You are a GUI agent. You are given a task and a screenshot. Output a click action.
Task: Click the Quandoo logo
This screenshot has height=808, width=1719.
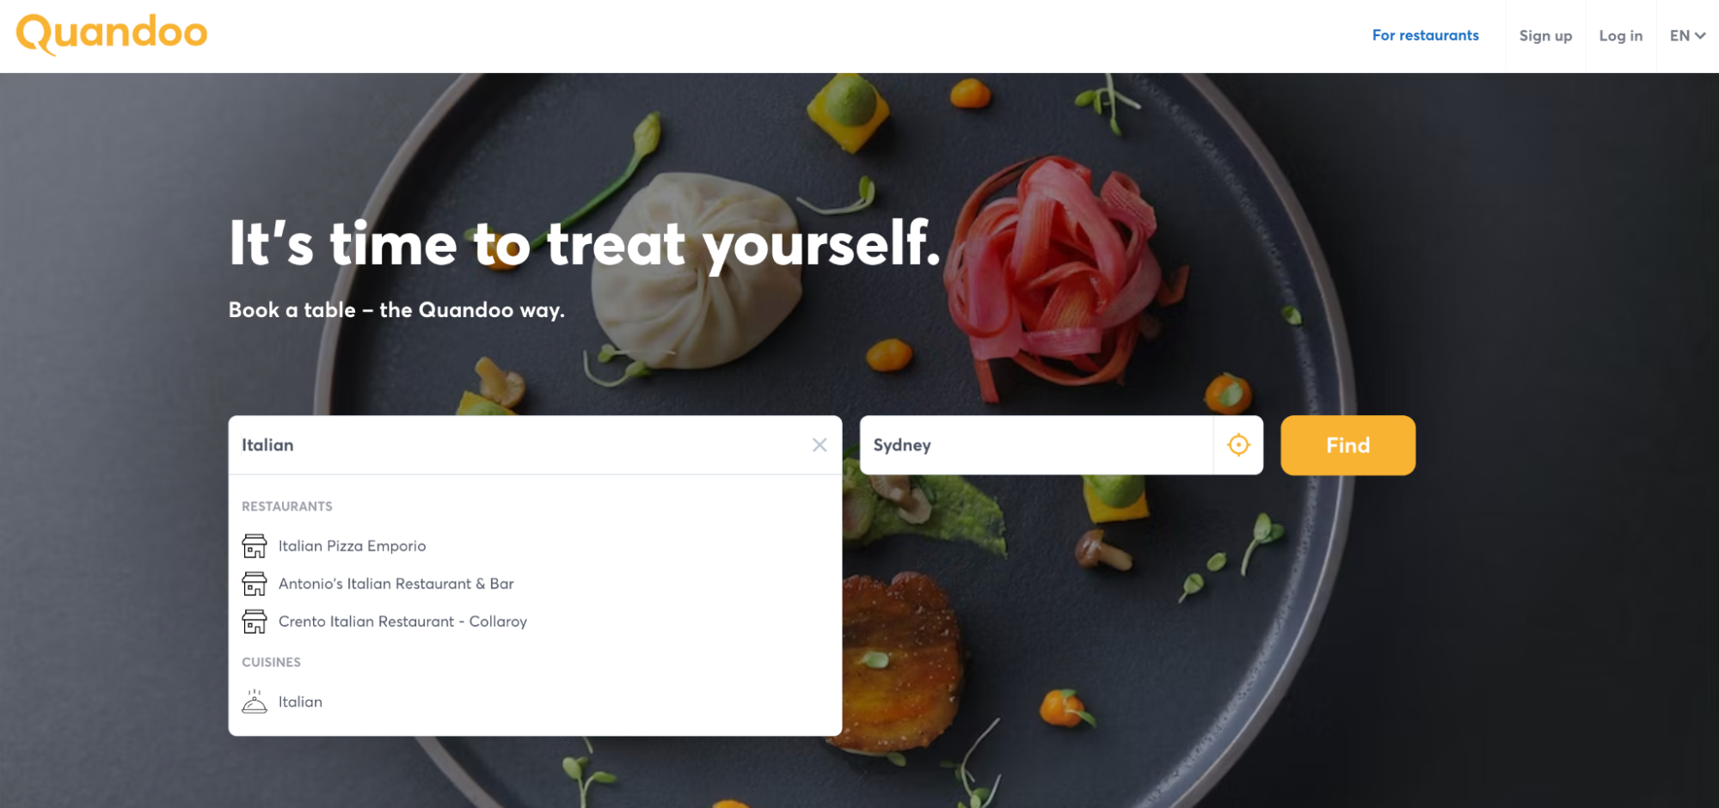[x=111, y=34]
